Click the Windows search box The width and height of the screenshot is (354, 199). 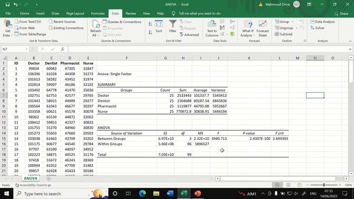pos(60,193)
